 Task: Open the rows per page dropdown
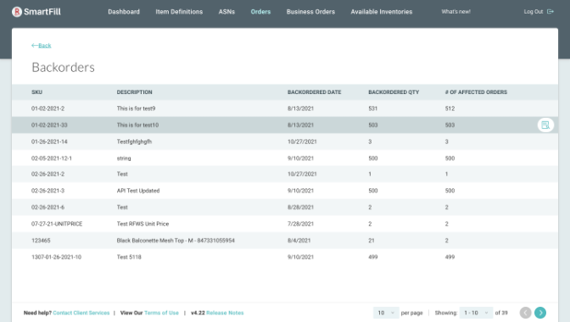(x=386, y=313)
